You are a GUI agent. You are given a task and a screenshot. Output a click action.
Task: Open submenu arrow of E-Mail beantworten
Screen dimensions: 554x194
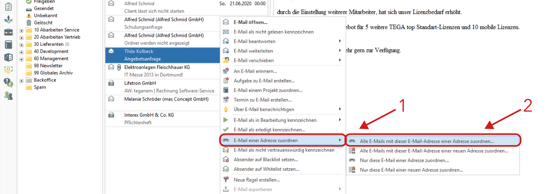point(340,41)
